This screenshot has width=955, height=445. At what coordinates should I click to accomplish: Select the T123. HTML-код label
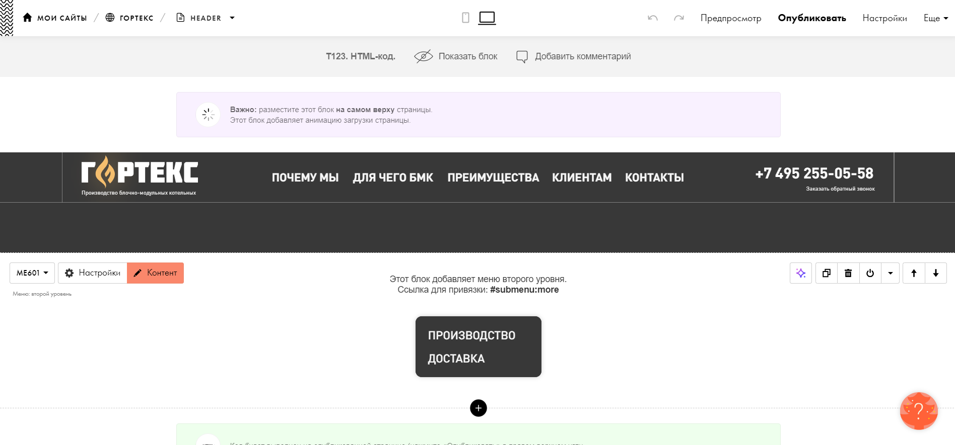[x=361, y=56]
